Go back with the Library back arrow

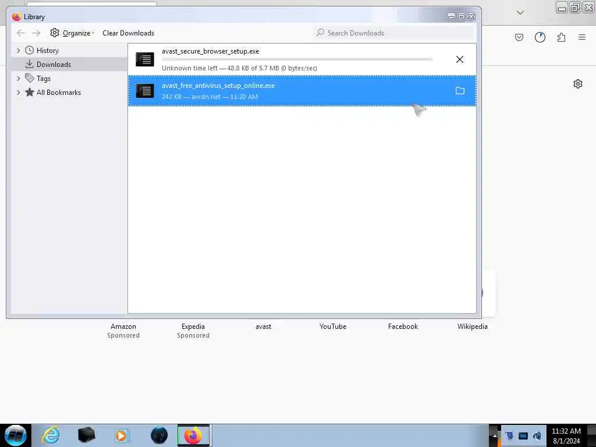(x=21, y=33)
